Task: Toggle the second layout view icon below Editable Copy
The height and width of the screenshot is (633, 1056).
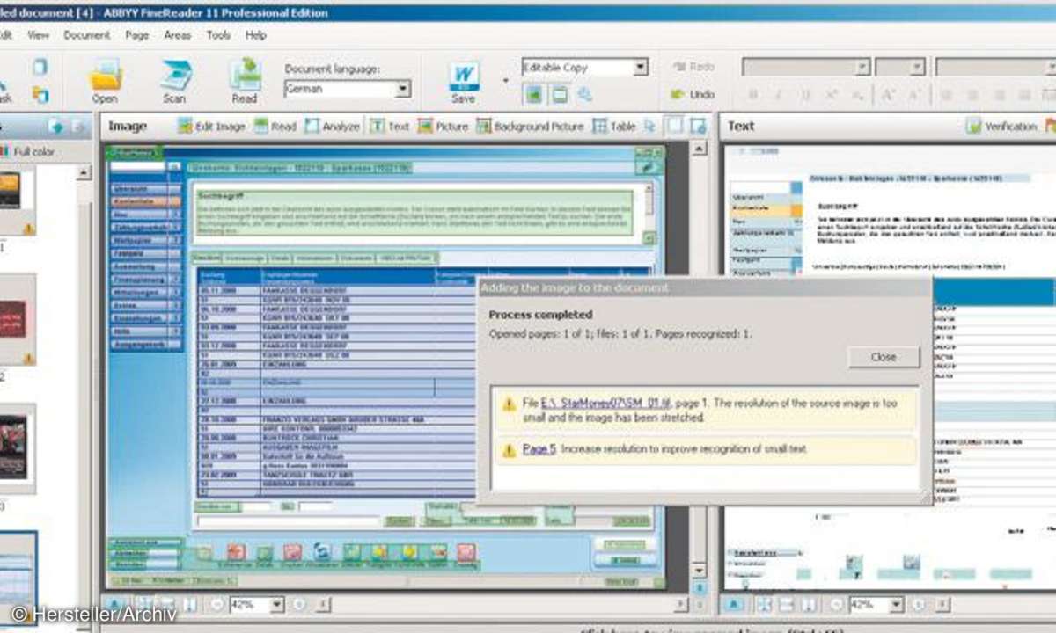Action: [559, 94]
